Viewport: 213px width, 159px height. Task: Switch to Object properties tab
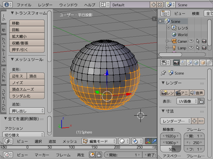click(x=203, y=63)
